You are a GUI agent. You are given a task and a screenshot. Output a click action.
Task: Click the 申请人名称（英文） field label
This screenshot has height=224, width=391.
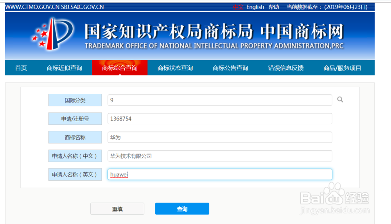point(75,174)
